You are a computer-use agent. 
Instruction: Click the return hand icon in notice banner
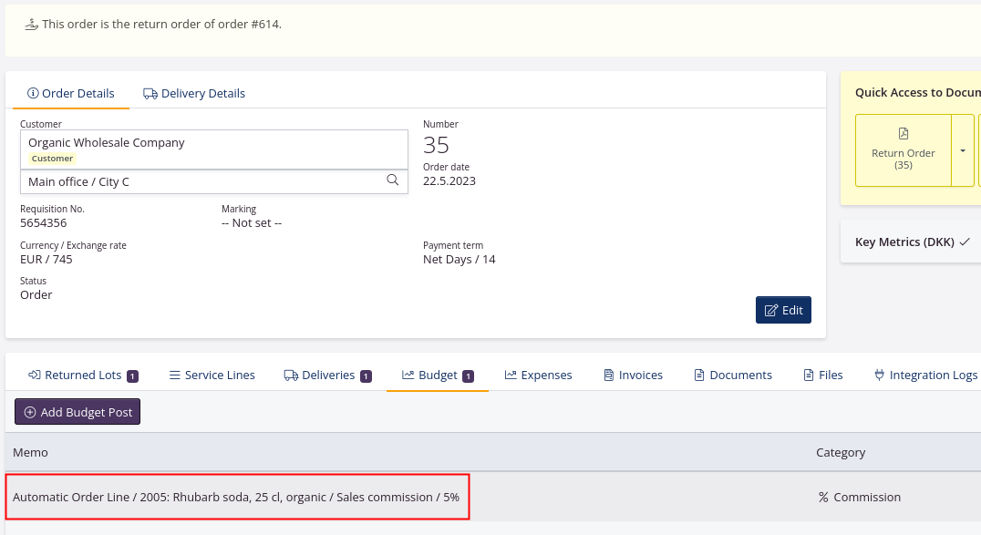pos(31,25)
